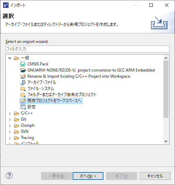Click the キャンセル button

pos(155,176)
